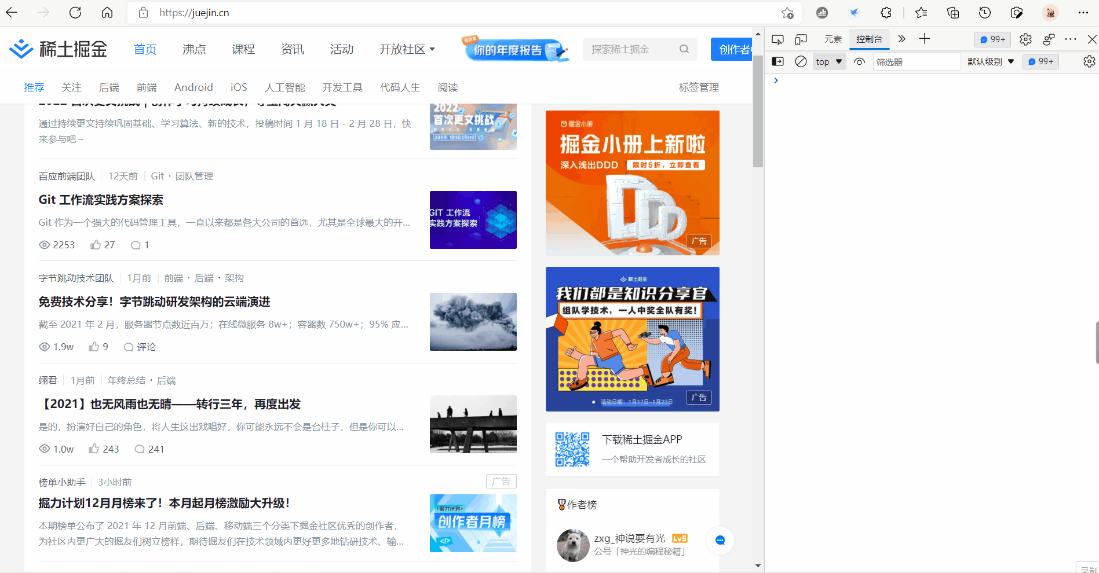Image resolution: width=1099 pixels, height=573 pixels.
Task: Open the 资讯 navigation item
Action: click(293, 49)
